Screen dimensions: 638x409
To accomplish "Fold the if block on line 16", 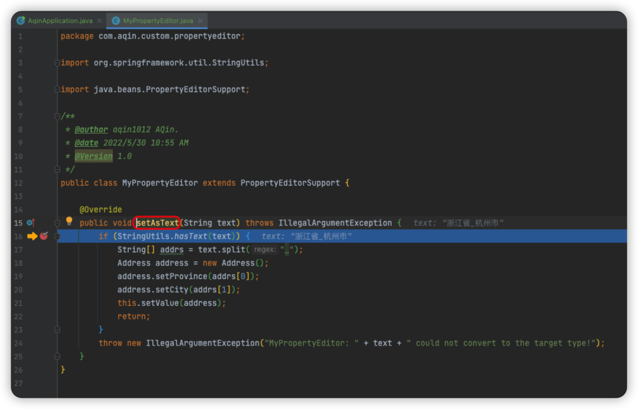I will click(x=57, y=236).
